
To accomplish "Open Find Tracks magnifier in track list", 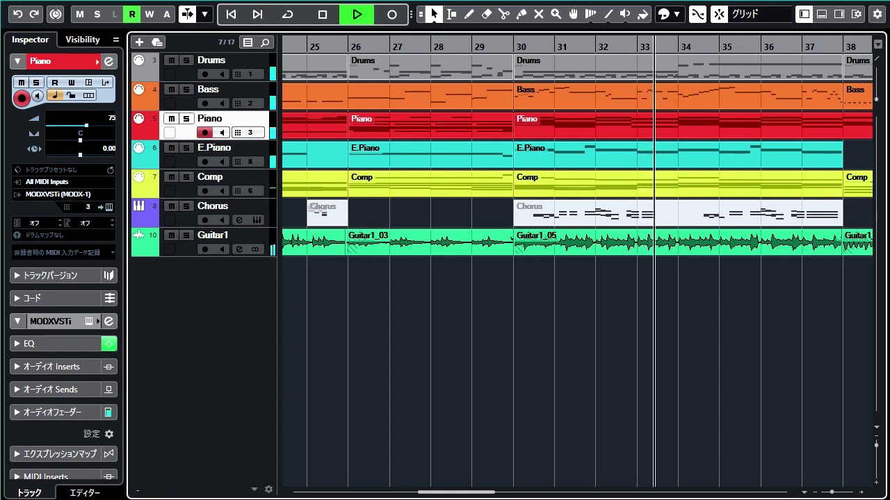I will pos(265,42).
